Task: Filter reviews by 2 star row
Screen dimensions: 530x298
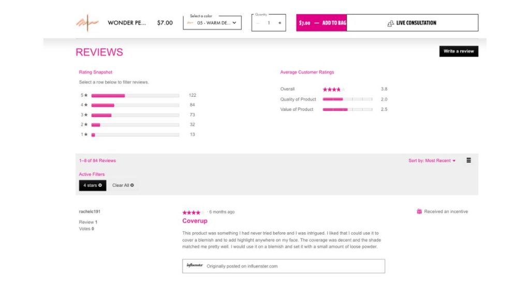Action: tap(135, 125)
